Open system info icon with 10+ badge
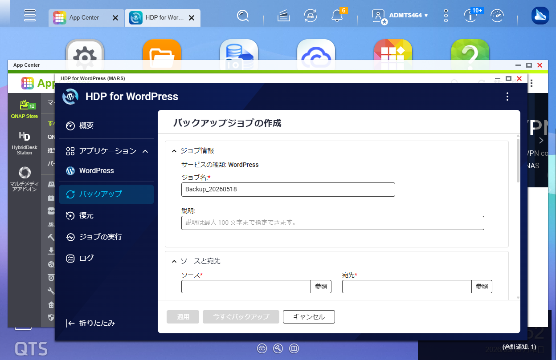 coord(470,16)
